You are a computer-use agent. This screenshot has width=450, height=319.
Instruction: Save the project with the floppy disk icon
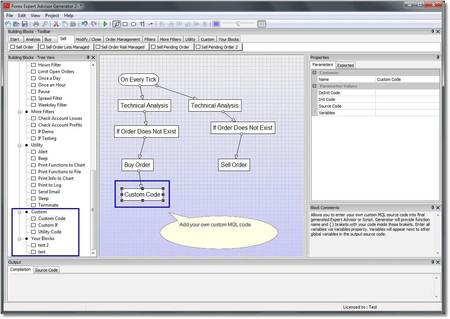coord(25,24)
